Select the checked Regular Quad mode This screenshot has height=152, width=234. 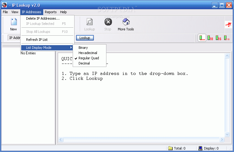(90, 58)
